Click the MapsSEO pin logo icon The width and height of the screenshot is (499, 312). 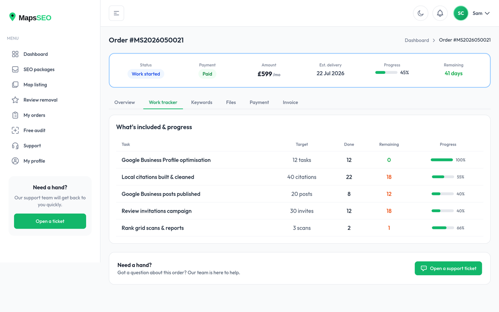(12, 17)
